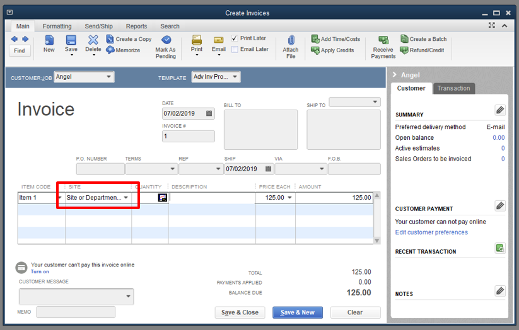519x330 pixels.
Task: Go to next invoice with the right arrow
Action: coord(25,39)
